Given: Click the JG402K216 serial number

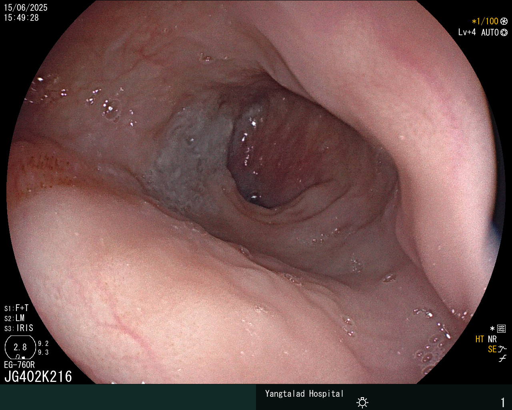Looking at the screenshot, I should click(38, 377).
